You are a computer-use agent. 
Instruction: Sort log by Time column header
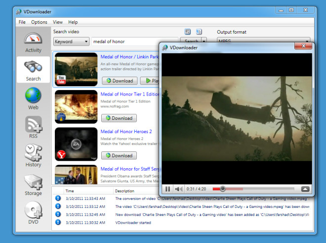(x=70, y=191)
